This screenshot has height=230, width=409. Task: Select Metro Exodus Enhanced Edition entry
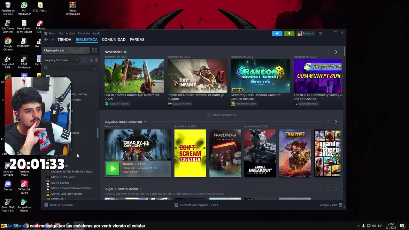(72, 188)
